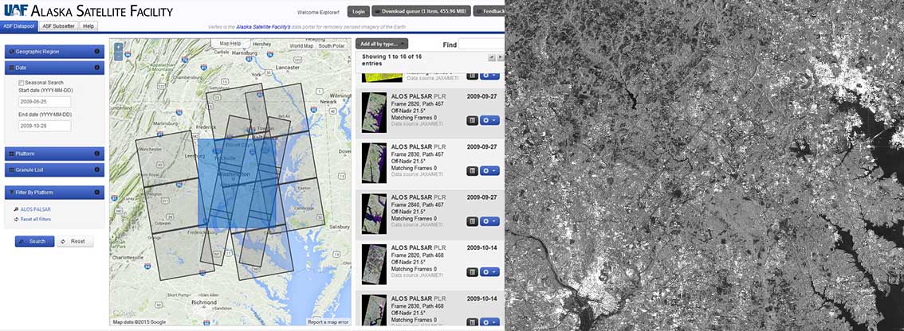Select the World Map view tab
The image size is (904, 331).
point(301,46)
